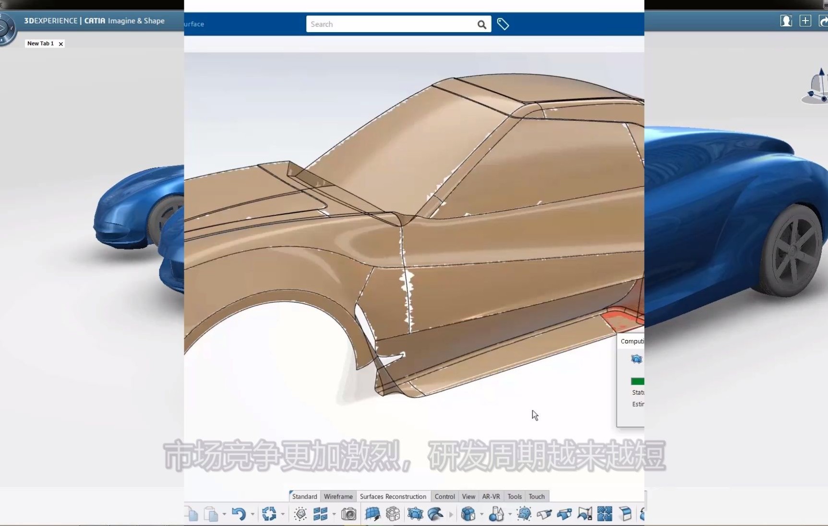Click the tiled windows layout icon
Screen dimensions: 828x526
pyautogui.click(x=320, y=514)
